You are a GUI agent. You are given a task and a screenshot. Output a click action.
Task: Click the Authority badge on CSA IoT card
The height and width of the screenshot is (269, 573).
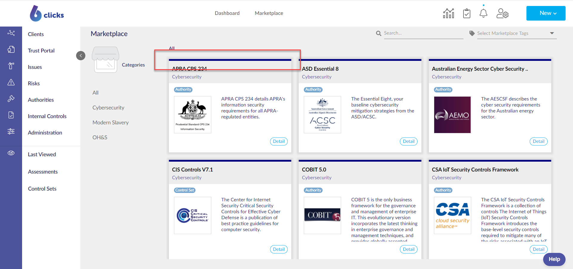click(x=443, y=190)
